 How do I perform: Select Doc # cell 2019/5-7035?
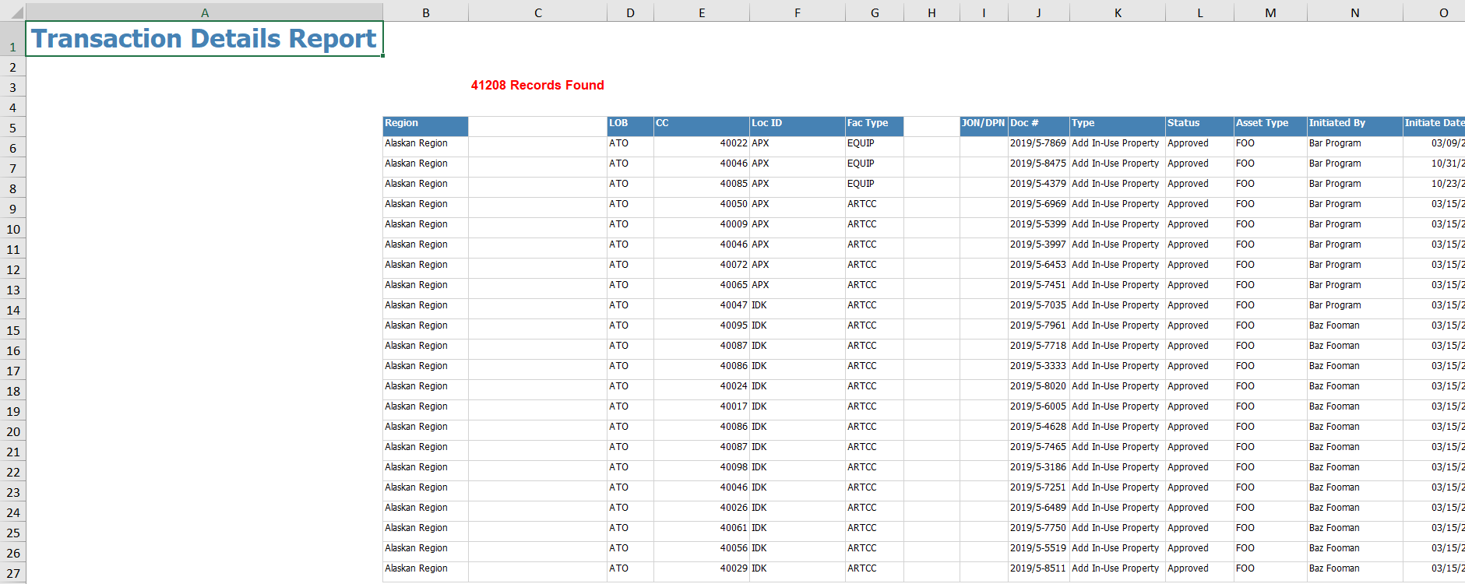tap(1039, 308)
